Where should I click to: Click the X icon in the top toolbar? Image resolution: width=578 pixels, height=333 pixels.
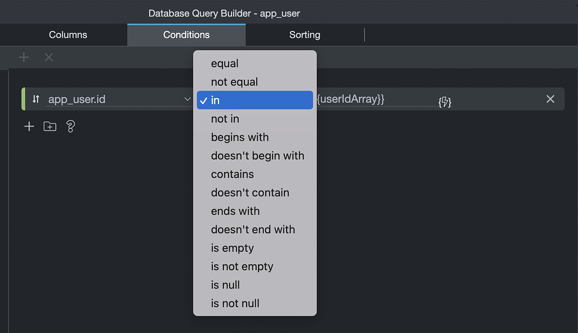coord(49,57)
